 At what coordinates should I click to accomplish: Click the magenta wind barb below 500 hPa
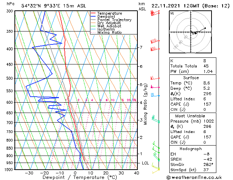coord(155,87)
